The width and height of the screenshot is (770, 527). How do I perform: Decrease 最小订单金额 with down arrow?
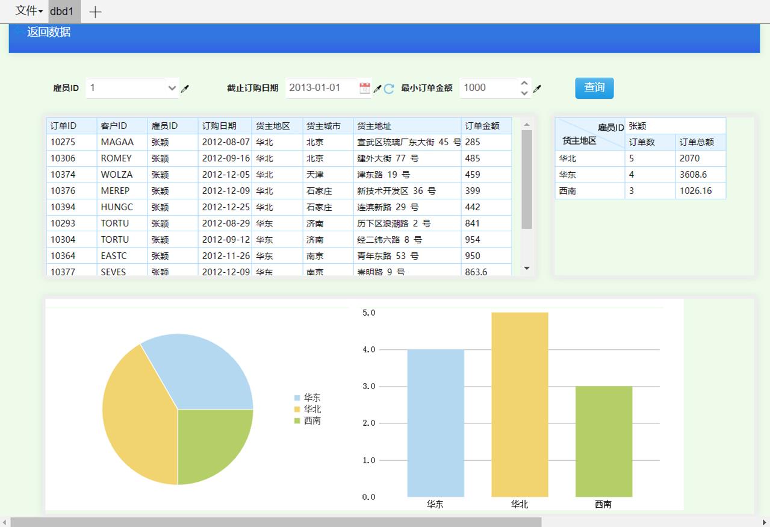(524, 93)
